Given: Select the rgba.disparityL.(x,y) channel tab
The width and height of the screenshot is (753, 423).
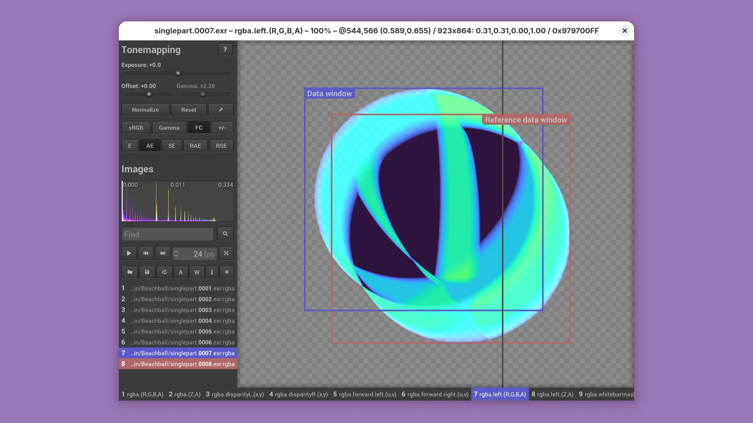Looking at the screenshot, I should 235,394.
